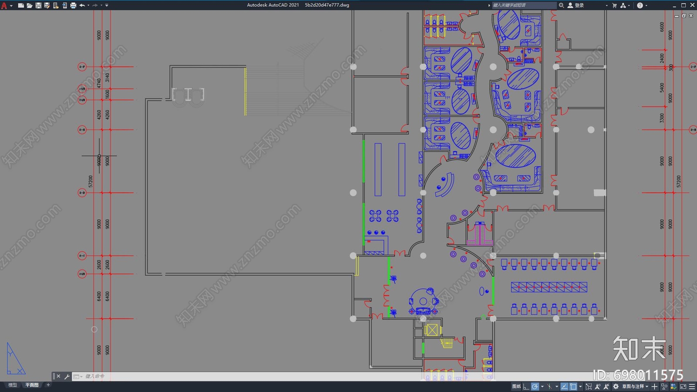Expand the application menu dropdown arrow
The image size is (697, 392).
11,6
